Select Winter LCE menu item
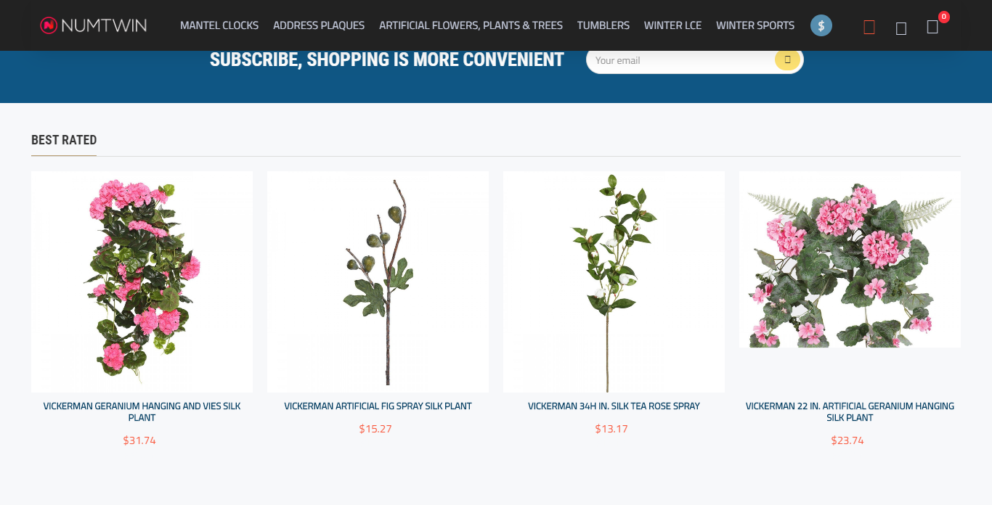Viewport: 992px width, 505px height. pyautogui.click(x=672, y=25)
